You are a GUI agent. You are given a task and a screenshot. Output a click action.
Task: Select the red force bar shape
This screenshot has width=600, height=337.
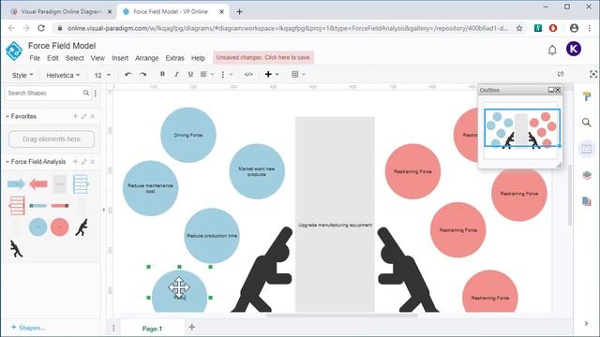60,206
